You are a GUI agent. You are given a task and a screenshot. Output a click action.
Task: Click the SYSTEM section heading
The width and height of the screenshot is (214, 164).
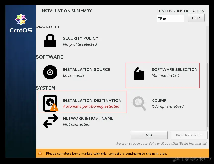click(45, 88)
